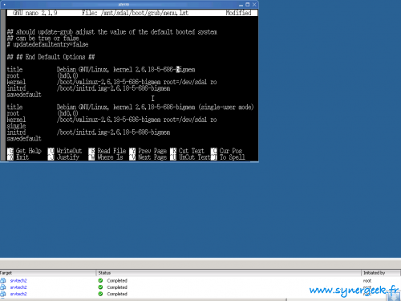Click the first srvtech2 VM icon

3,280
